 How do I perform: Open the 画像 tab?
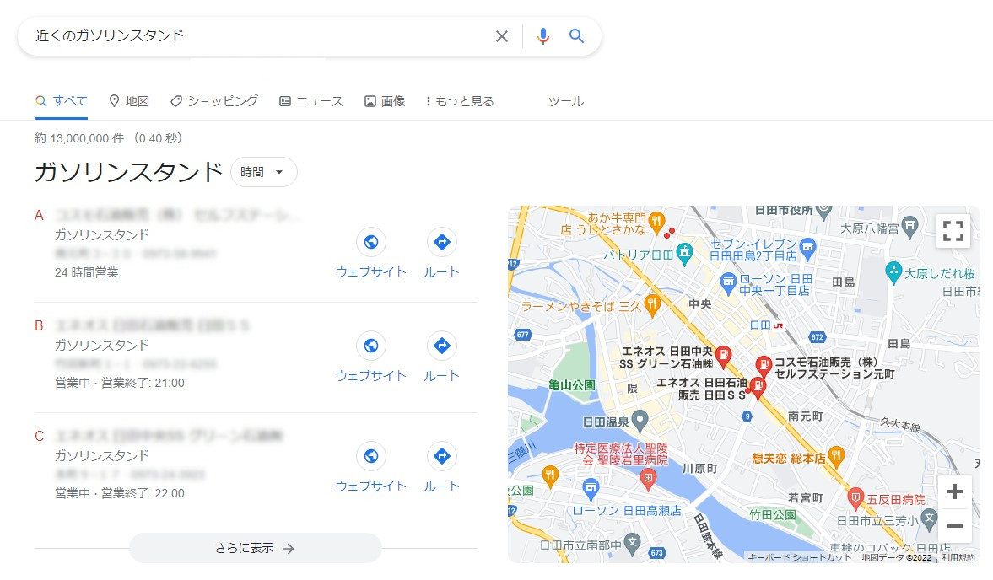coord(385,101)
